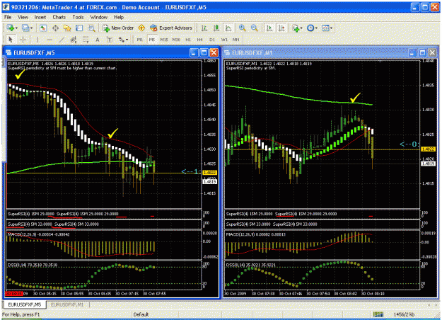Screen dimensions: 442x320
Task: Click the Templates icon
Action: coord(325,28)
